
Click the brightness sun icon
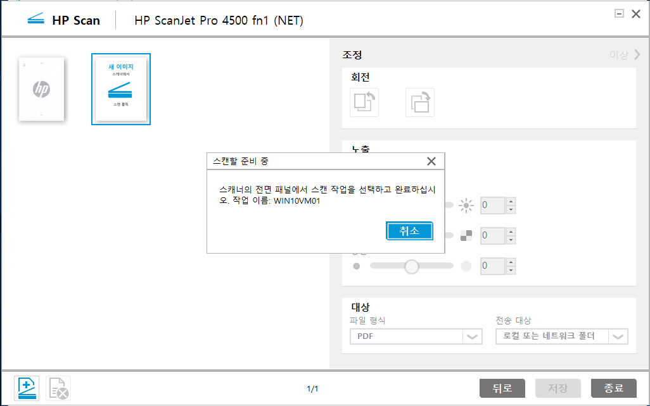(466, 206)
